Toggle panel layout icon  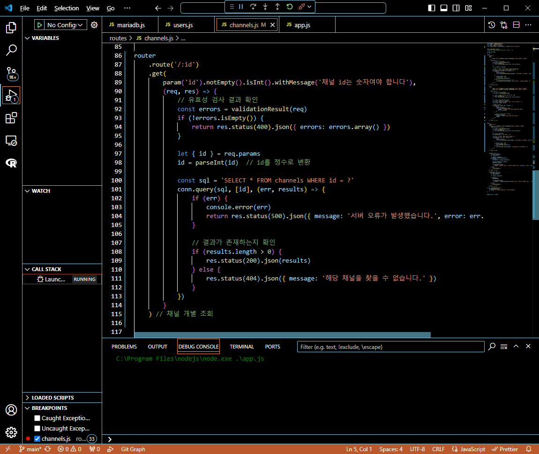tap(444, 8)
